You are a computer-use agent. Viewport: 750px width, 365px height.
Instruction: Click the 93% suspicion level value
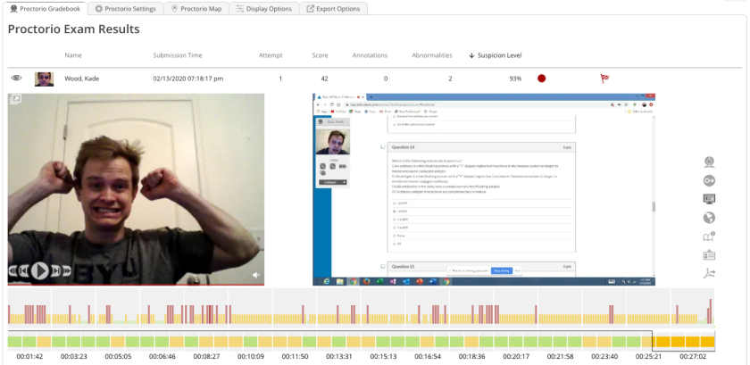[515, 79]
